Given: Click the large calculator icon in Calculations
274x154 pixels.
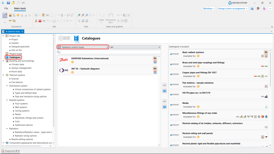Looking at the screenshot, I should click(5, 15).
